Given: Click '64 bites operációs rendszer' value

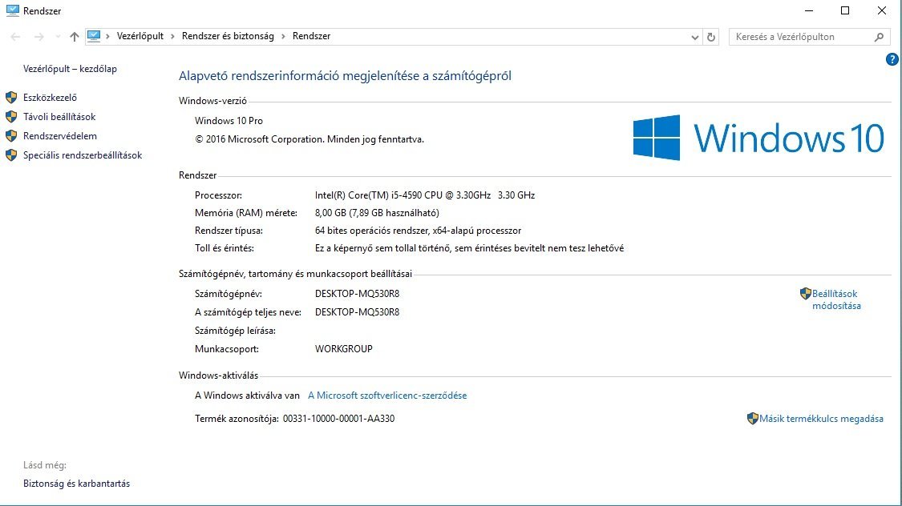Looking at the screenshot, I should click(418, 231).
